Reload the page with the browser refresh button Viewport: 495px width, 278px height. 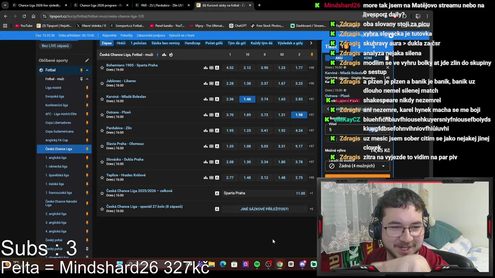[24, 16]
